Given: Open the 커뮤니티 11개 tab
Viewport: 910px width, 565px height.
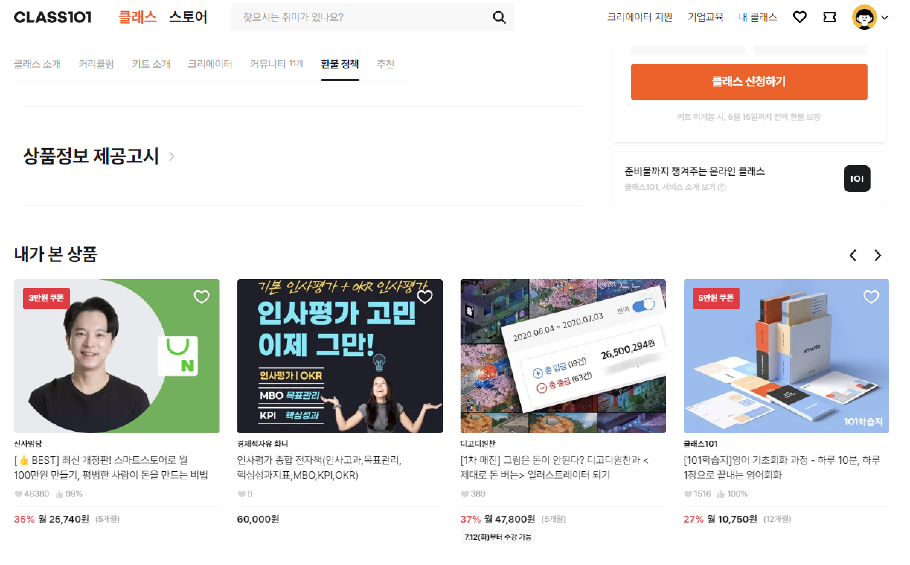Looking at the screenshot, I should point(276,64).
